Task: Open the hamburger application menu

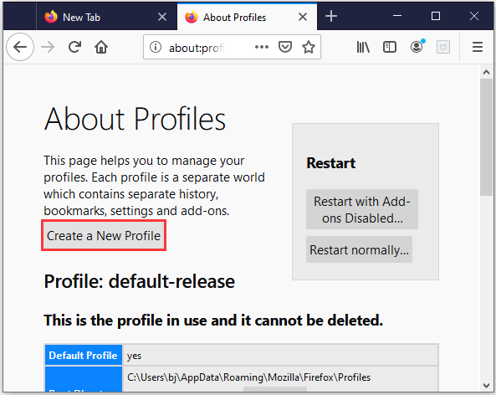Action: [x=478, y=47]
